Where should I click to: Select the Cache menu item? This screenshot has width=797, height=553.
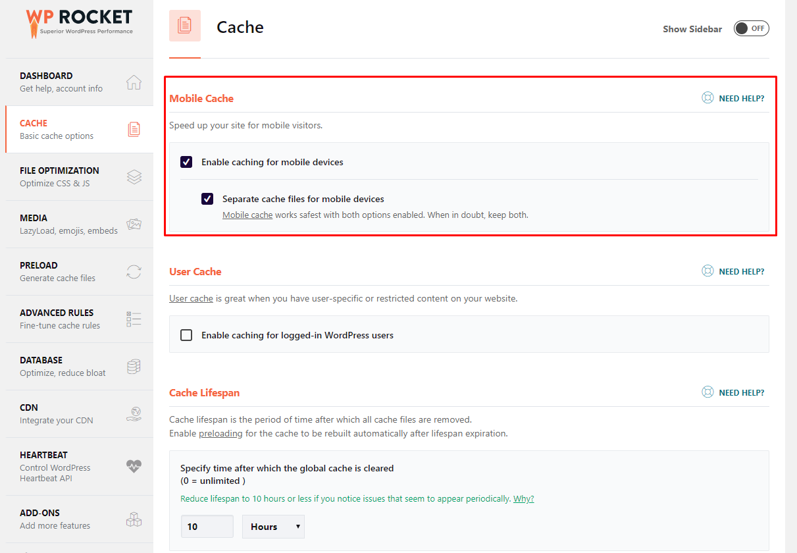79,130
